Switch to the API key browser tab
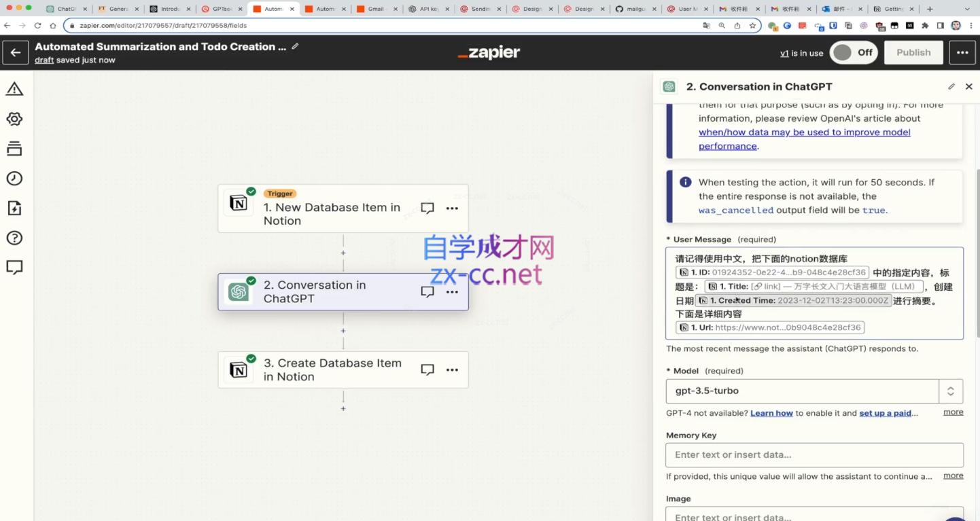Screen dimensions: 980x521 427,9
